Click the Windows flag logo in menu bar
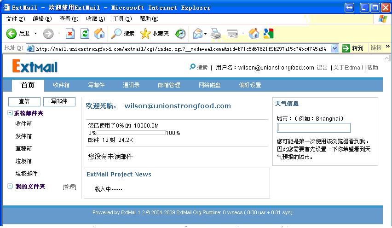392x228 pixels. [x=383, y=19]
